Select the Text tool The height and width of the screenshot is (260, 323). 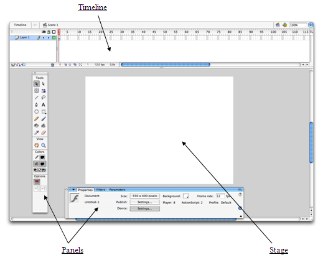44,104
